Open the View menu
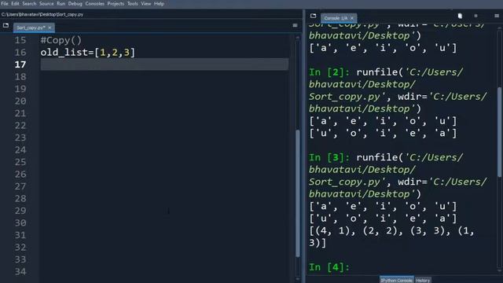 [146, 3]
